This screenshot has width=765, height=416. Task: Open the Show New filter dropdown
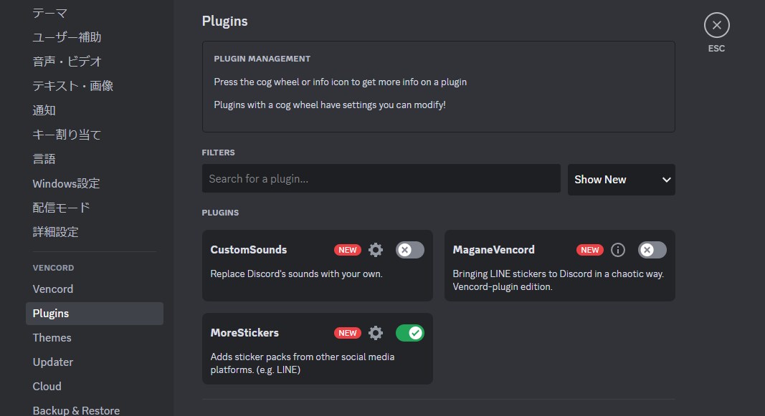click(x=621, y=180)
